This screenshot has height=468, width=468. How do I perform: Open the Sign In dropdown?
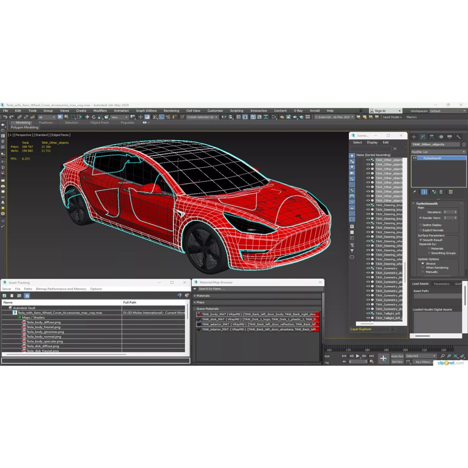[x=386, y=111]
